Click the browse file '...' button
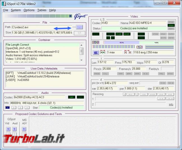The image size is (182, 150). click(x=80, y=27)
